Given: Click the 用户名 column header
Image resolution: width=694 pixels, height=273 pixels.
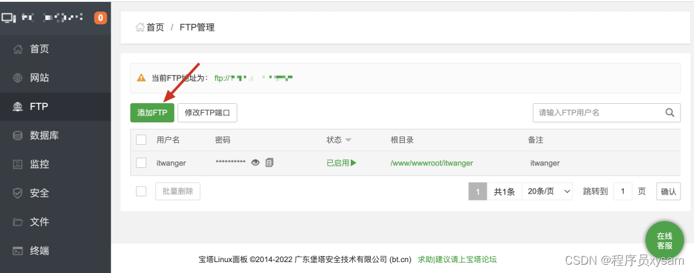Looking at the screenshot, I should click(168, 140).
